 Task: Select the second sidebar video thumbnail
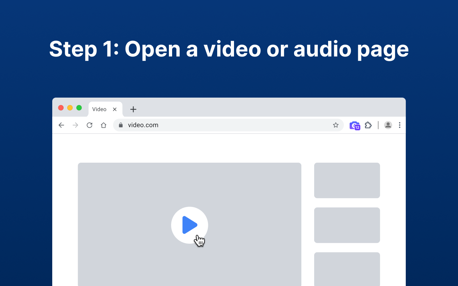(347, 225)
